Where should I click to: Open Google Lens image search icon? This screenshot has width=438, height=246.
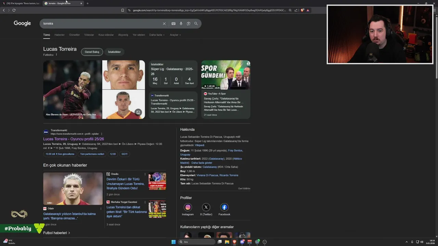[189, 24]
